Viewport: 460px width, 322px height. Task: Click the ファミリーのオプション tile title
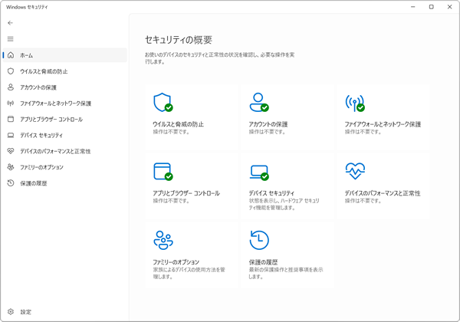click(x=177, y=262)
